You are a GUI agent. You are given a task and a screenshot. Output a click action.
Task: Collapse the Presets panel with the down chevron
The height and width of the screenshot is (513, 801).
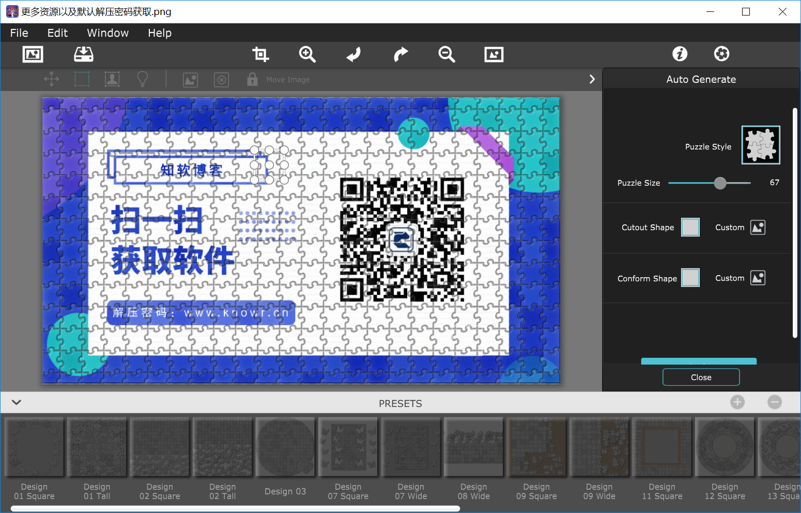click(17, 402)
